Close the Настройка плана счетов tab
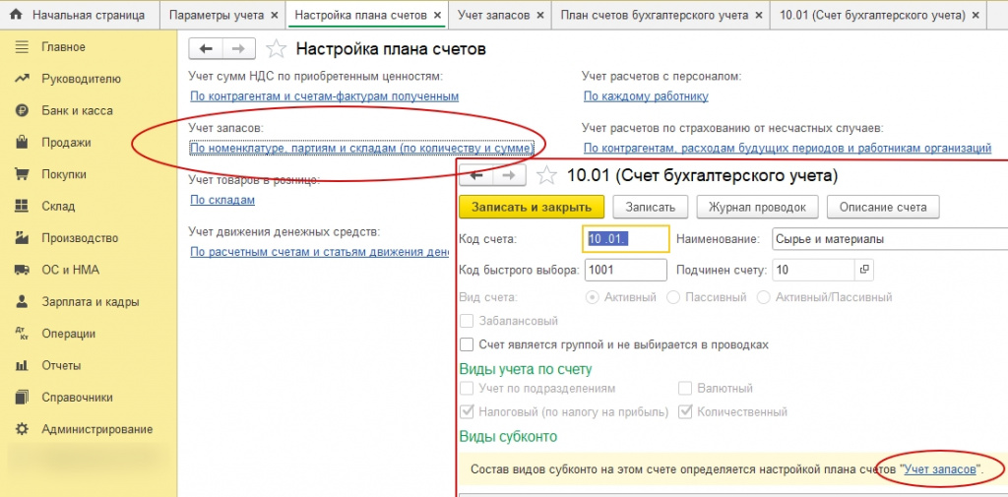The image size is (1008, 497). (x=437, y=15)
